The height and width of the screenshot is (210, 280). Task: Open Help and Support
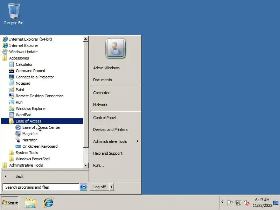[x=108, y=153]
